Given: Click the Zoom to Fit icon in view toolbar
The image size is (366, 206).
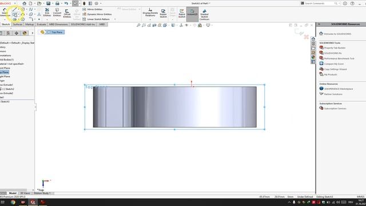Looking at the screenshot, I should pos(138,25).
